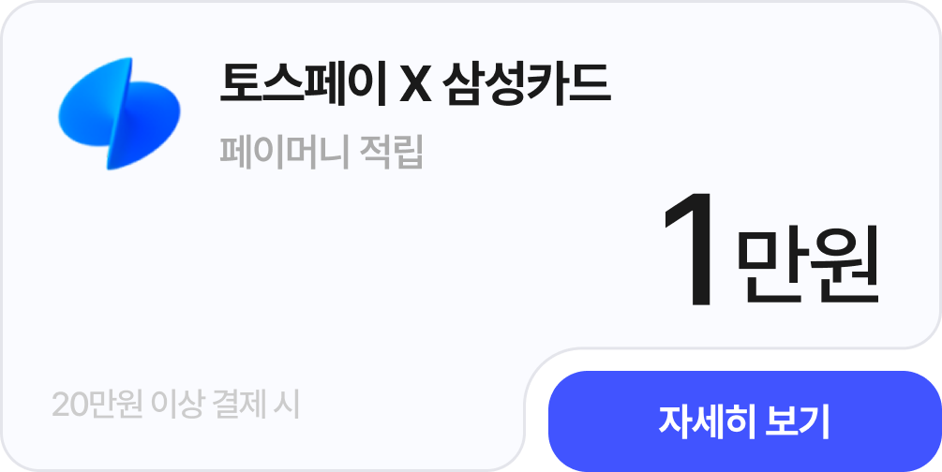Click the word 삼성카드 in the title
This screenshot has width=942, height=472.
(526, 84)
